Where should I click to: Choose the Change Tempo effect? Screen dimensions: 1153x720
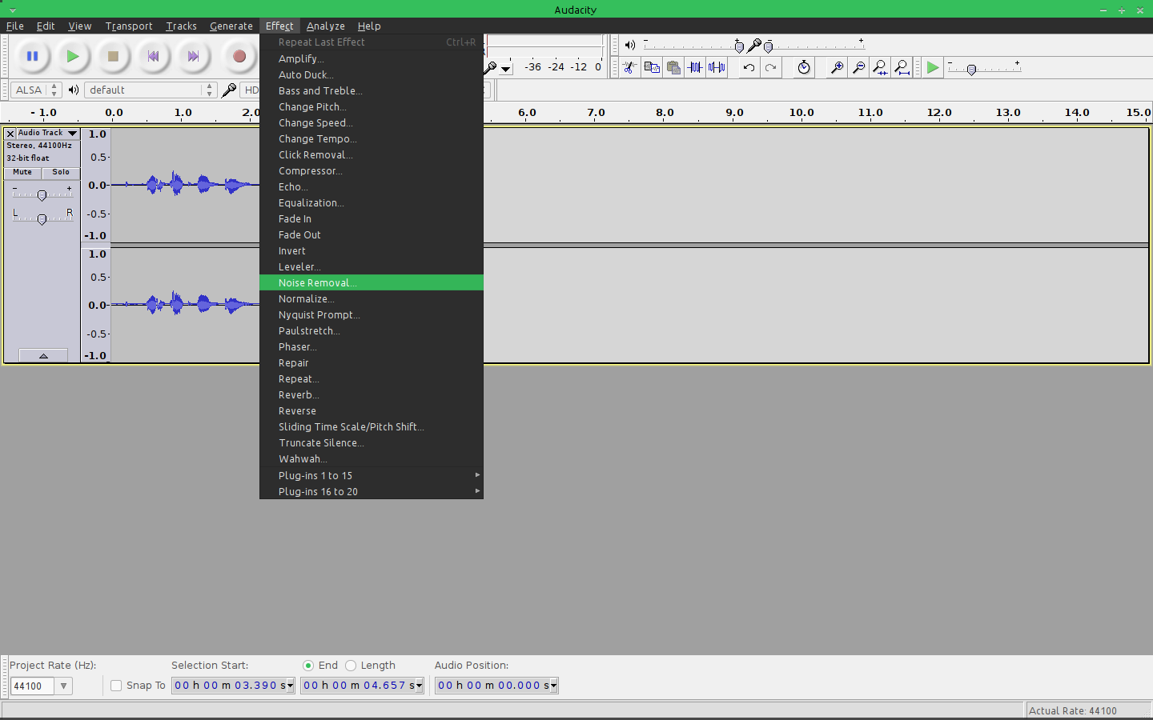tap(372, 139)
